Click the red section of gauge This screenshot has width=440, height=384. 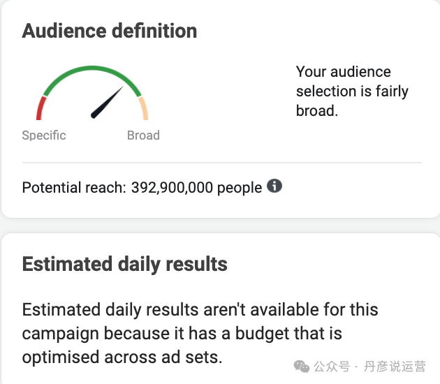[x=41, y=108]
